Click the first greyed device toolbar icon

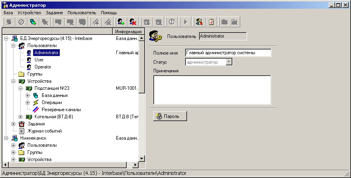58,22
